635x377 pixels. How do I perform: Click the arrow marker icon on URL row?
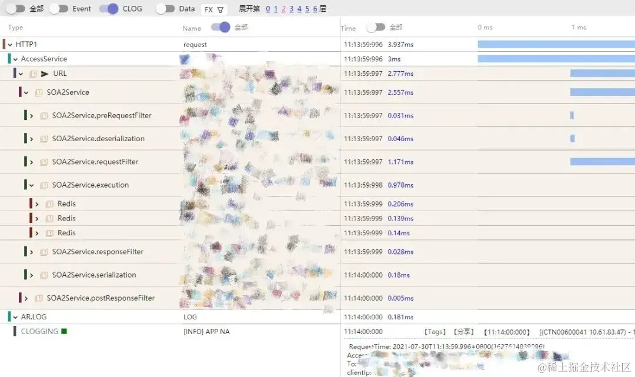point(45,74)
